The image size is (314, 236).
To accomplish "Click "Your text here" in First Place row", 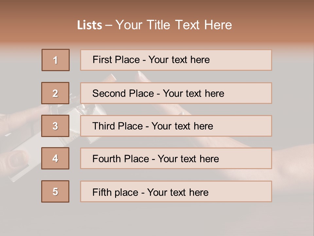I will 179,60.
